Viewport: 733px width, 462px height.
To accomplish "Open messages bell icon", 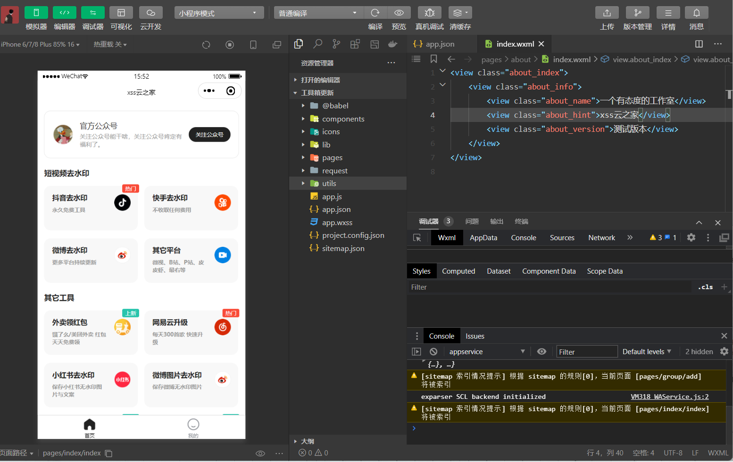I will click(697, 13).
